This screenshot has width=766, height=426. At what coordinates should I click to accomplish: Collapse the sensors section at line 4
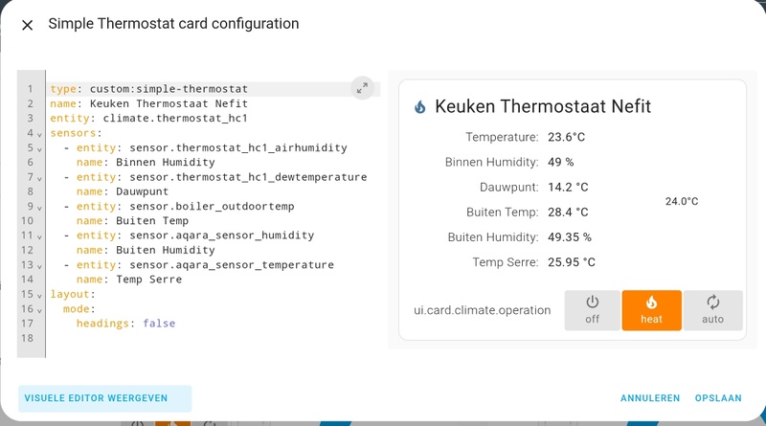pos(39,134)
